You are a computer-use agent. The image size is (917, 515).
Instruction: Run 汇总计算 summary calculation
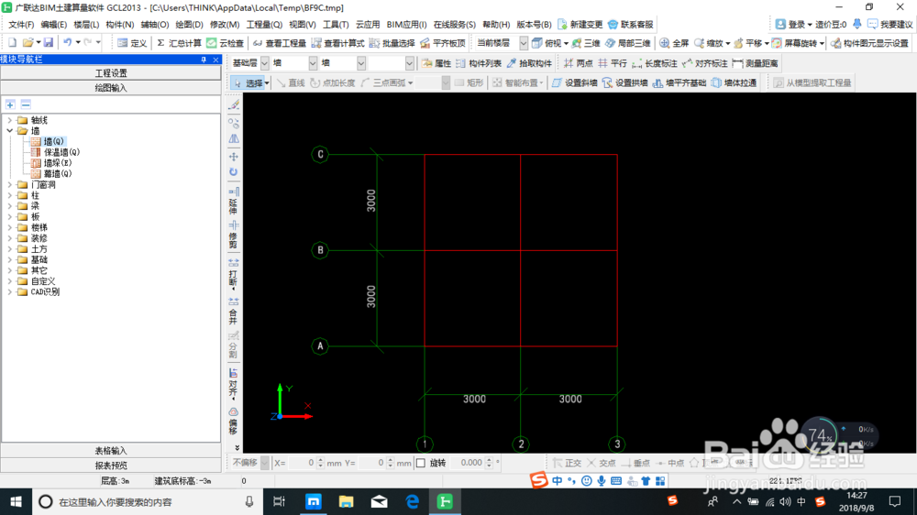[179, 43]
